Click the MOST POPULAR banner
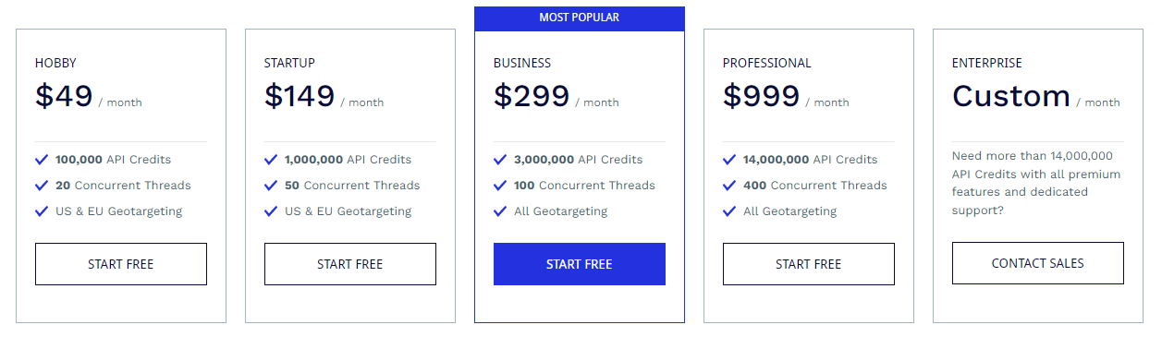The image size is (1162, 337). (x=580, y=18)
